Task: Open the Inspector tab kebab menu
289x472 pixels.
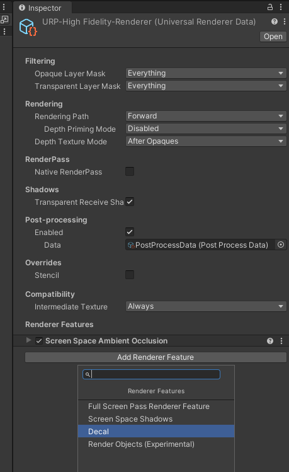Action: point(281,7)
